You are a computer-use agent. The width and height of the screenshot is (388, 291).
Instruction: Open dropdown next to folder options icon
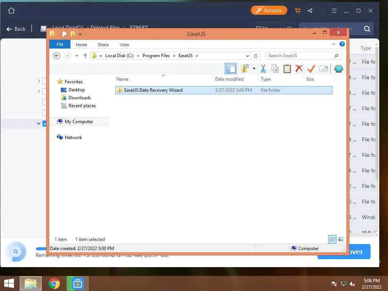coord(254,69)
